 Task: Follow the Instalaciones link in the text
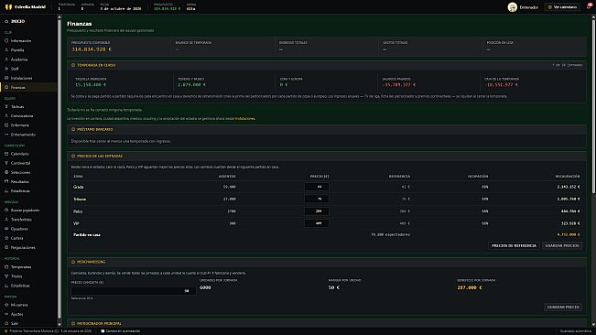[x=245, y=118]
